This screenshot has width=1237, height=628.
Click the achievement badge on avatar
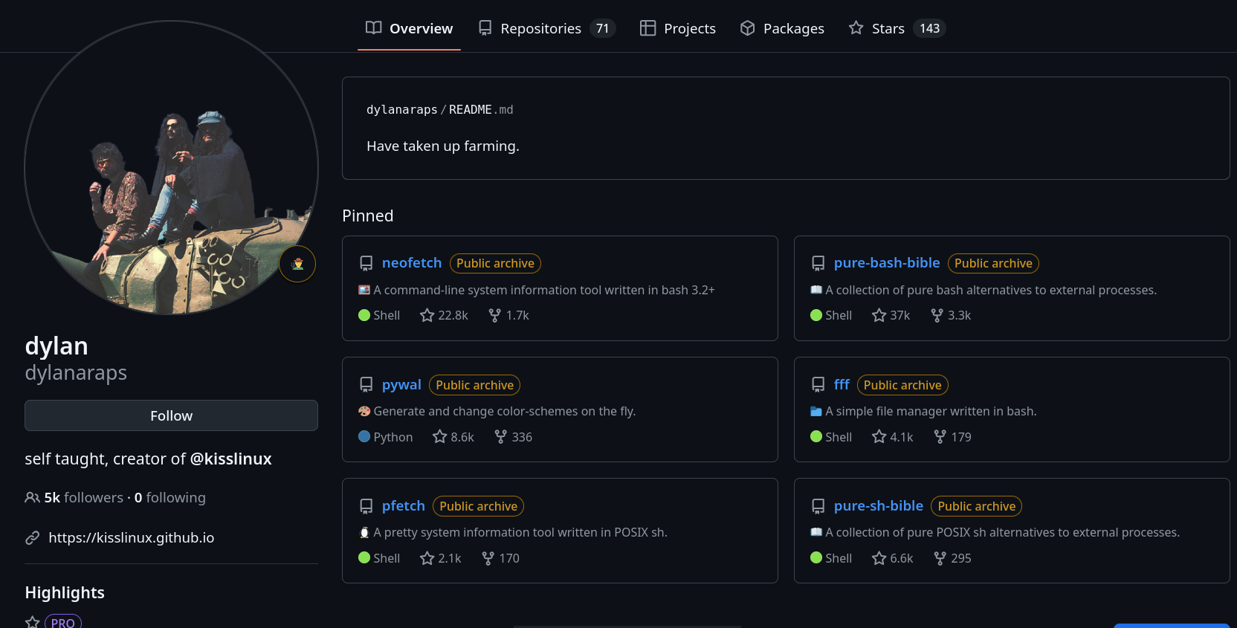pyautogui.click(x=297, y=264)
